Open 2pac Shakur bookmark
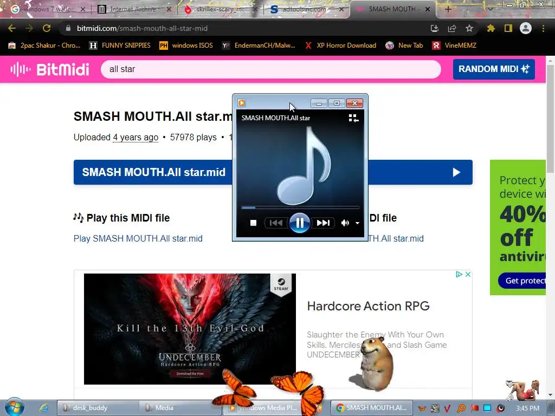Screen dimensions: 555x416 pyautogui.click(x=44, y=45)
